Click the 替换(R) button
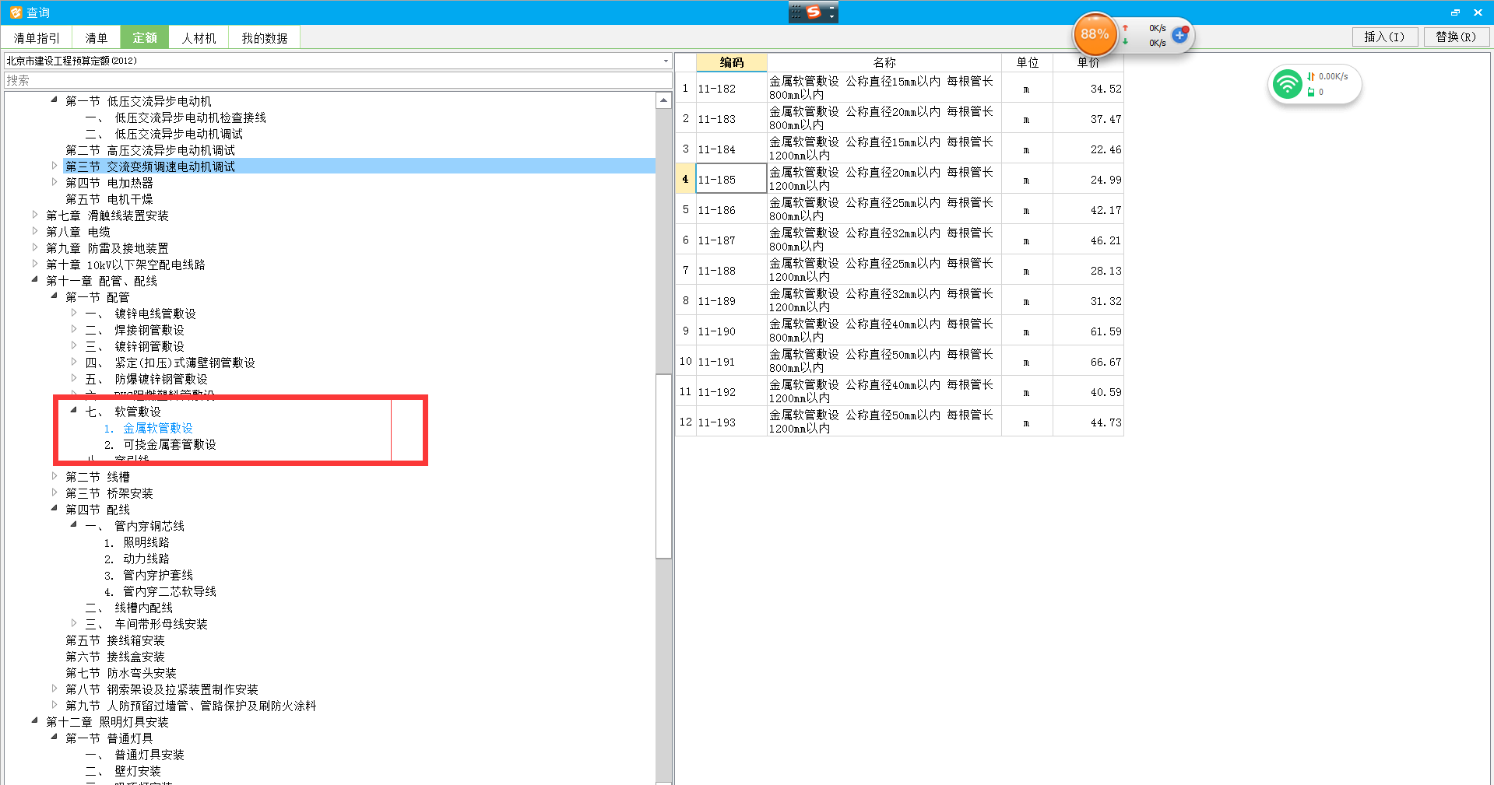Viewport: 1494px width, 785px height. coord(1456,37)
